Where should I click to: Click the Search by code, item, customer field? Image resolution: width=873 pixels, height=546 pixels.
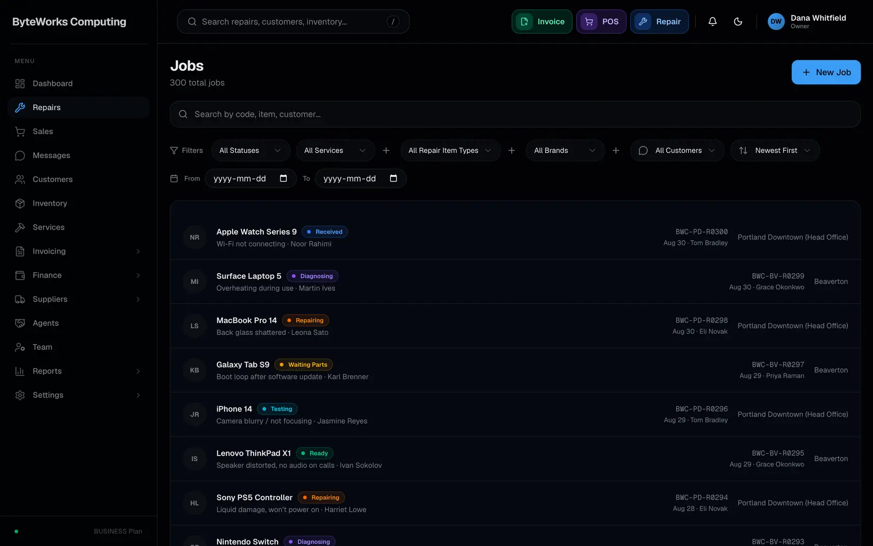click(515, 114)
